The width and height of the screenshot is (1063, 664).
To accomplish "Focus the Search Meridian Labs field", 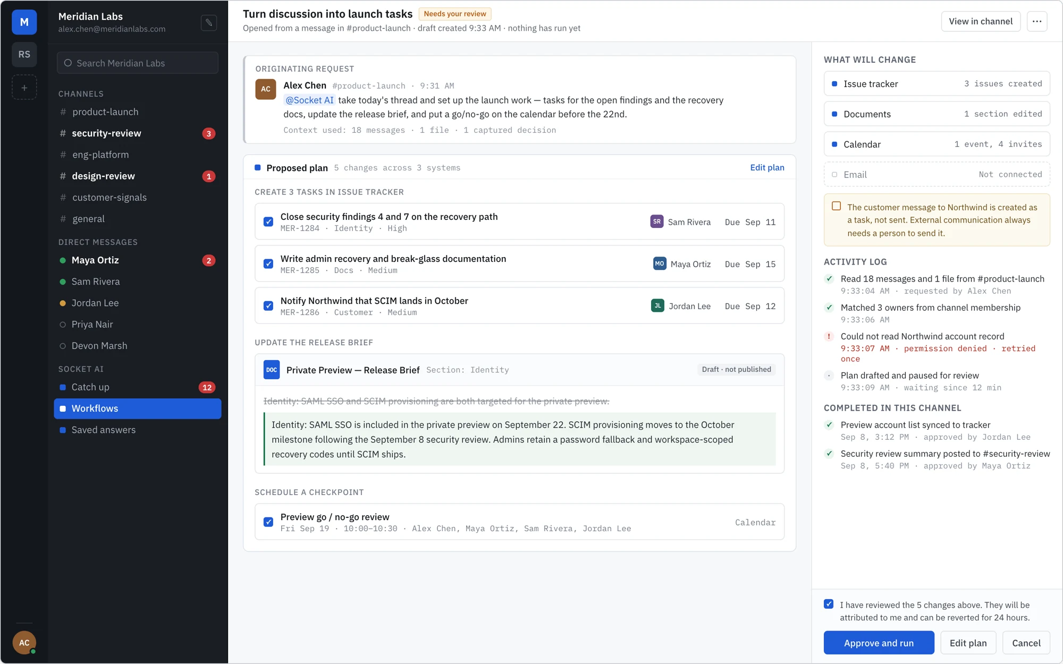I will (138, 63).
